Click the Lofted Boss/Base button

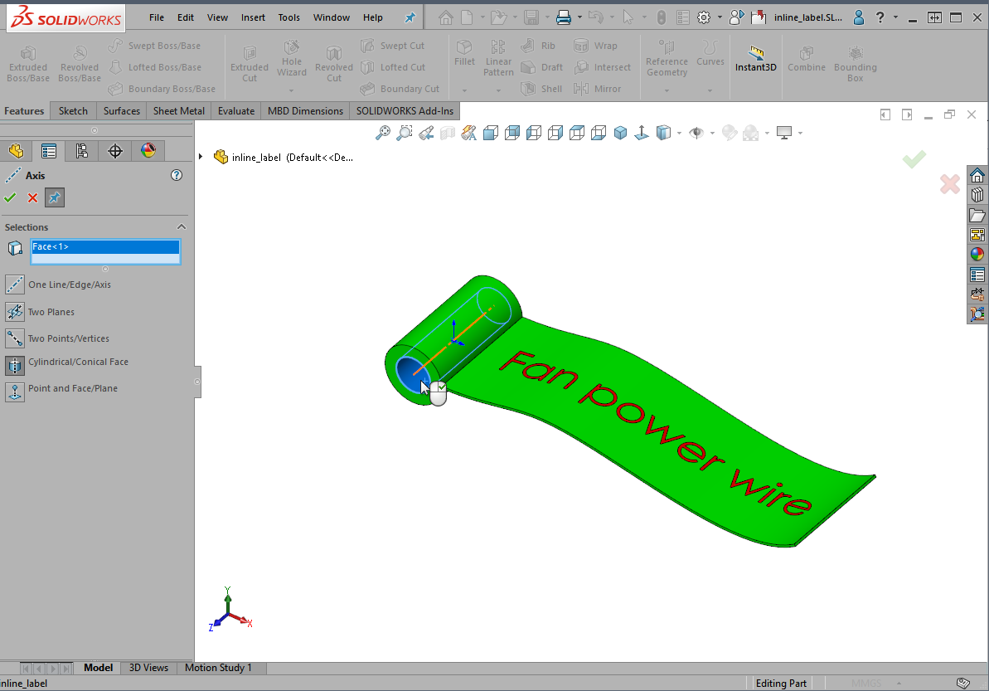click(155, 67)
